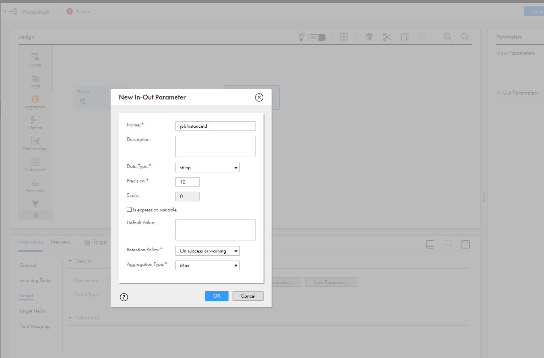Click the Name field containing jobInstanceId
Image resolution: width=544 pixels, height=358 pixels.
pyautogui.click(x=215, y=126)
